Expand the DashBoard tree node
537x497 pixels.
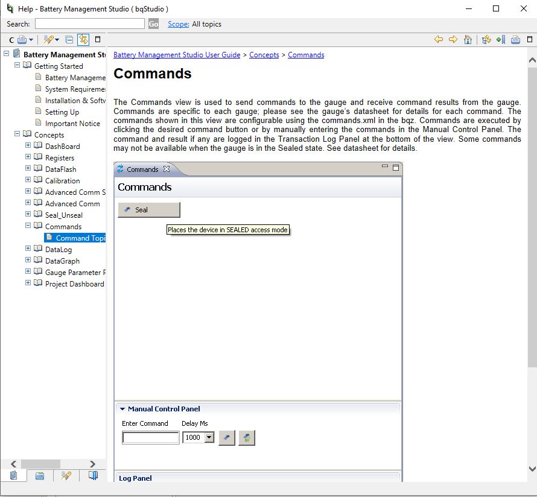click(28, 145)
